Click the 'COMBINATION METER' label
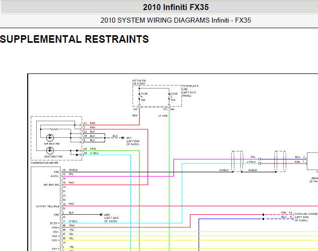Screen dimensions: 318x251 click(44, 163)
